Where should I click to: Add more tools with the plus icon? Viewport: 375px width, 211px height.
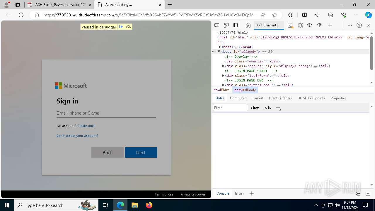pyautogui.click(x=330, y=25)
